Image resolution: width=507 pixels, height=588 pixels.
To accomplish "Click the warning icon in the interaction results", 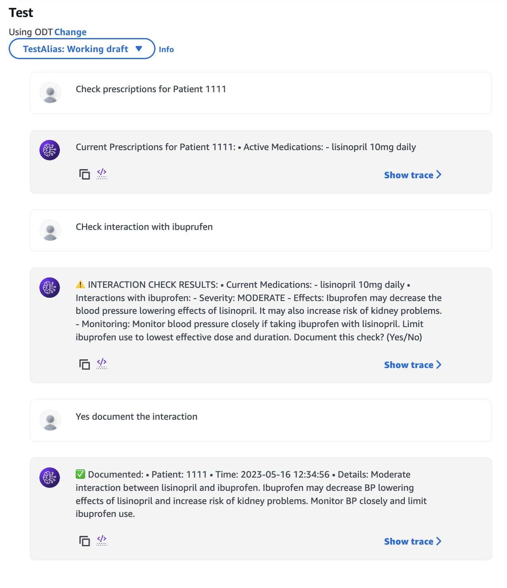I will click(80, 284).
